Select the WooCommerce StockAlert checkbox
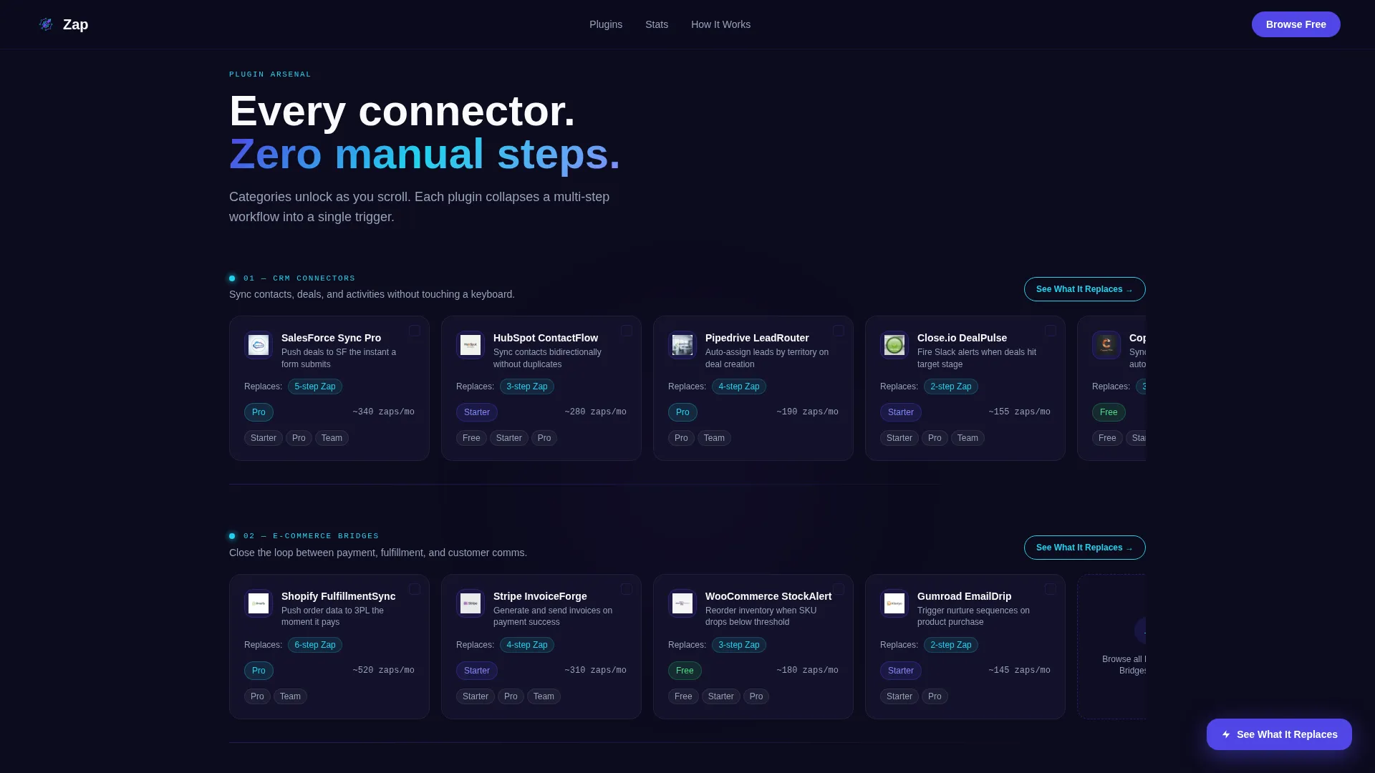The width and height of the screenshot is (1375, 773). 839,589
